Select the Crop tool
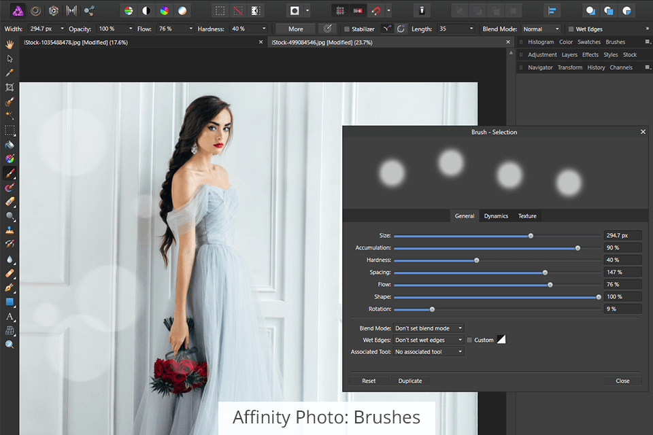 tap(10, 87)
